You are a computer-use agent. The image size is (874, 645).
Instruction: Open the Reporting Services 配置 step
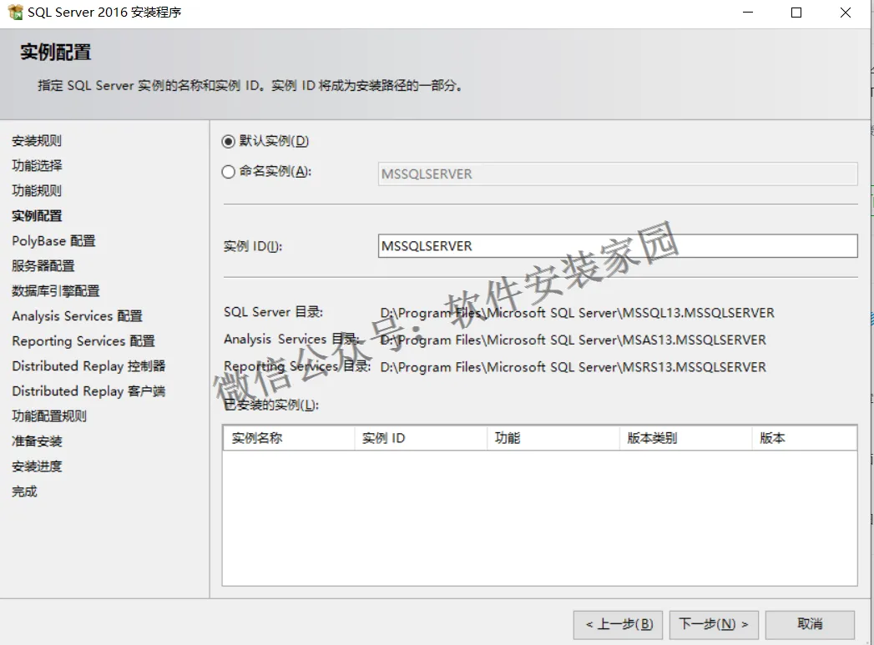click(x=83, y=341)
